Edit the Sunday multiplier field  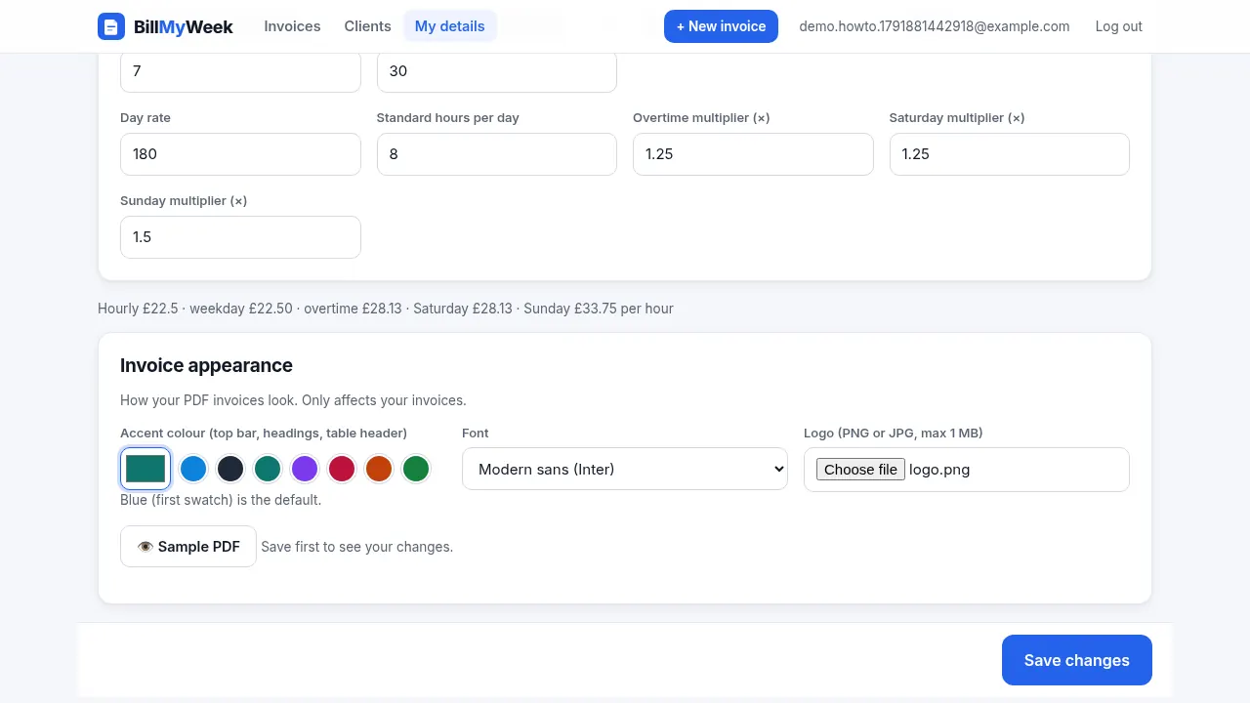click(240, 237)
